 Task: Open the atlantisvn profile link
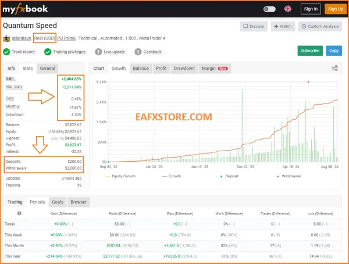[x=22, y=38]
